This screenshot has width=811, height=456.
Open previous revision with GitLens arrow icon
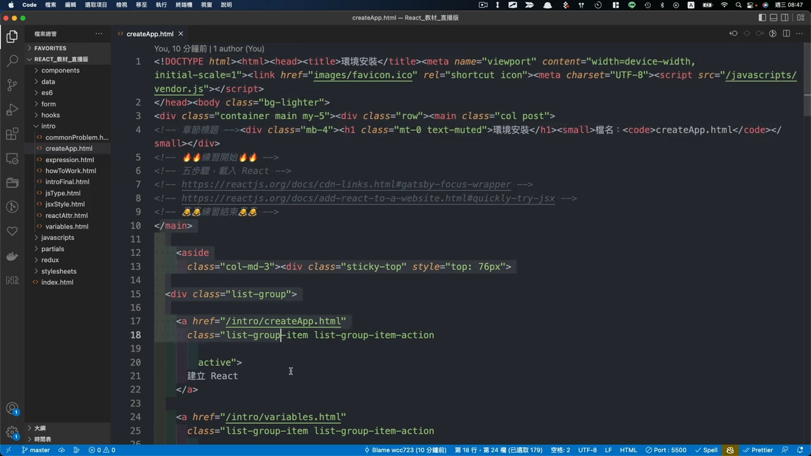(733, 34)
